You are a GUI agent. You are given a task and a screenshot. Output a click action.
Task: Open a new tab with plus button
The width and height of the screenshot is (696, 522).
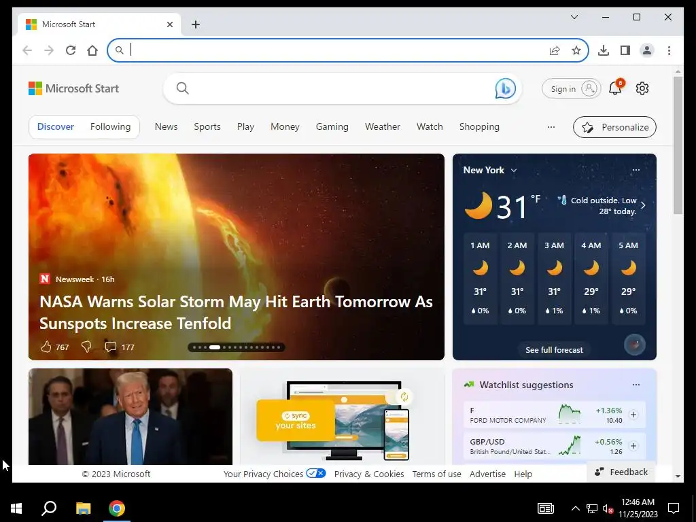point(196,24)
